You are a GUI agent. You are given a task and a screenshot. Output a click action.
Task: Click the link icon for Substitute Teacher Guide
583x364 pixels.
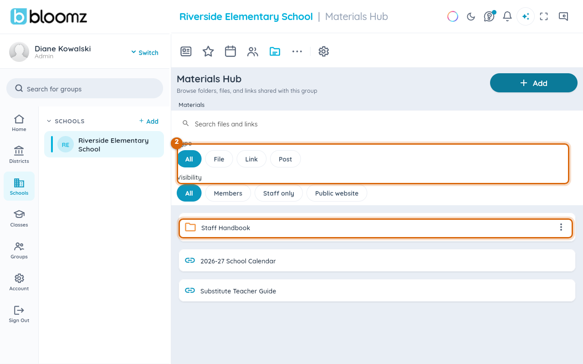coord(190,290)
